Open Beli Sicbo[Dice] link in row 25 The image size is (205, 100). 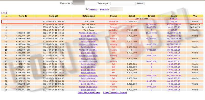pyautogui.click(x=89, y=90)
